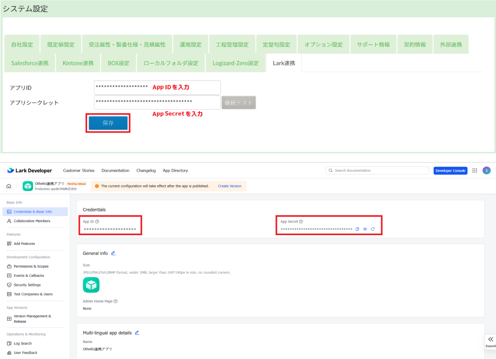496x359 pixels.
Task: Reveal App Secret with the eye icon
Action: pyautogui.click(x=365, y=229)
